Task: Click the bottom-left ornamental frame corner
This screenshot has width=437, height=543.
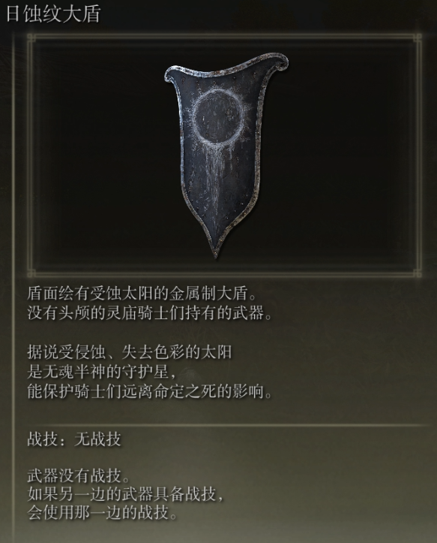Action: click(32, 273)
